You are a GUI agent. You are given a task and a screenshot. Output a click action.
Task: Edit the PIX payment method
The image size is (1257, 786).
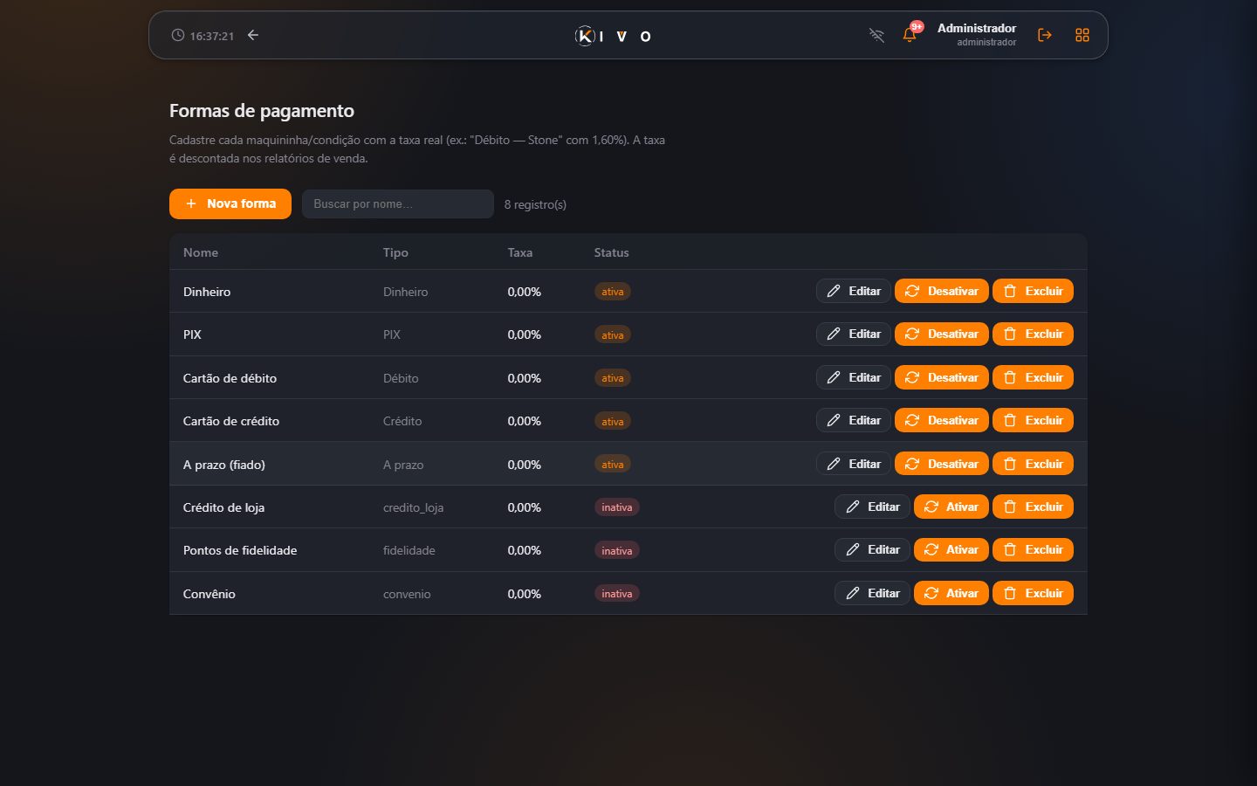854,334
